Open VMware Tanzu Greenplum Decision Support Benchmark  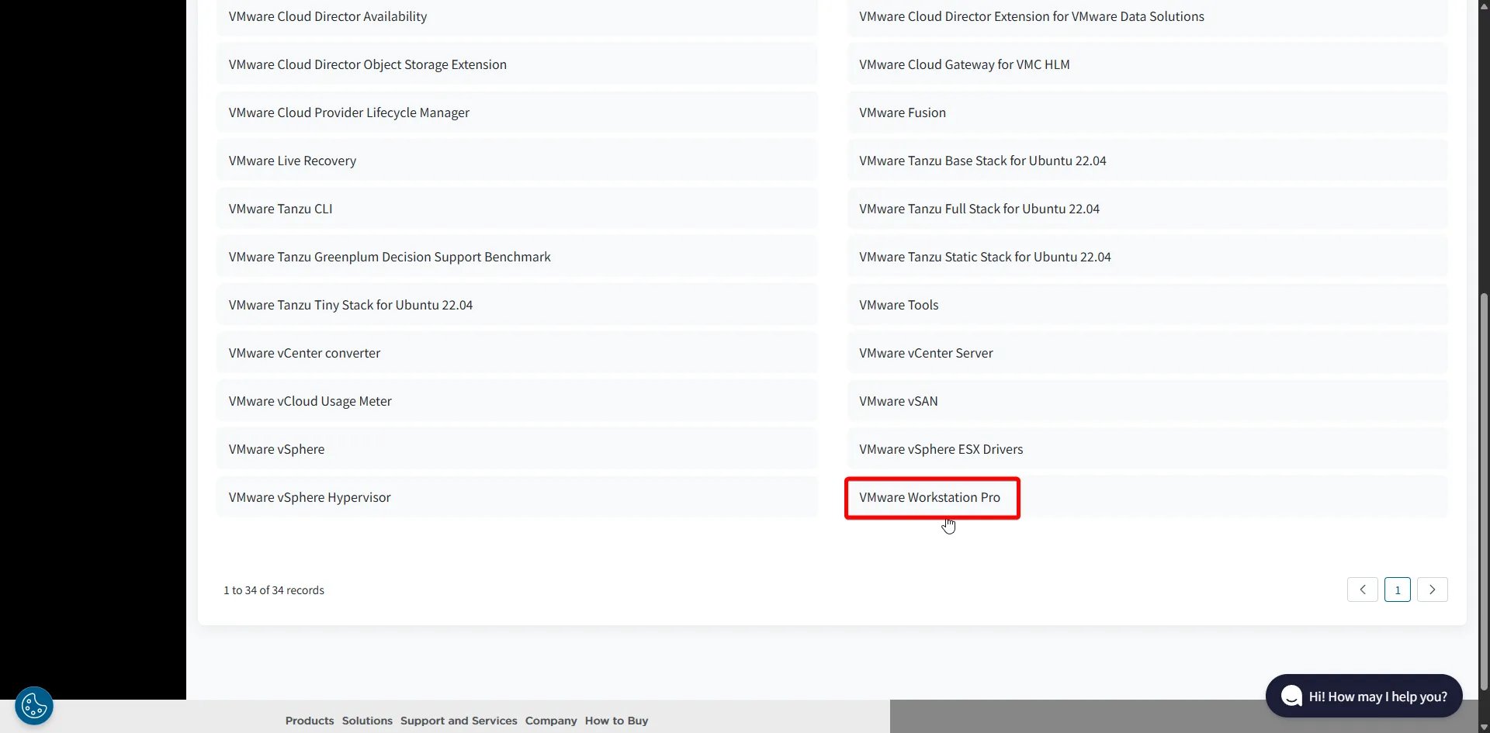(517, 257)
